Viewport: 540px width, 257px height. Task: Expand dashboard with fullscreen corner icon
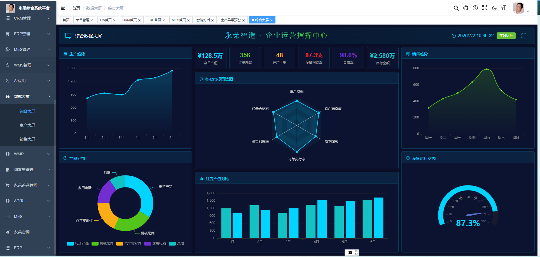pyautogui.click(x=524, y=36)
